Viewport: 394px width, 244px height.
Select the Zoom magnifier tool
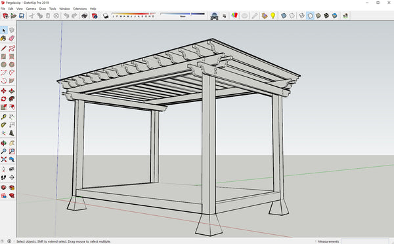pos(3,151)
